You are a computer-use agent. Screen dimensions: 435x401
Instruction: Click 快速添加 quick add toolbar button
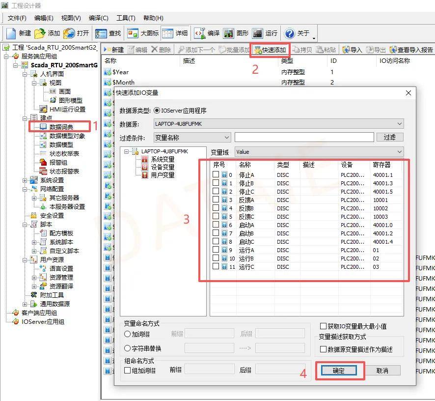(270, 50)
